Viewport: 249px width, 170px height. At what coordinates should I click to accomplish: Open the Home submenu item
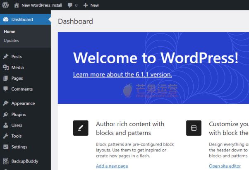[10, 31]
